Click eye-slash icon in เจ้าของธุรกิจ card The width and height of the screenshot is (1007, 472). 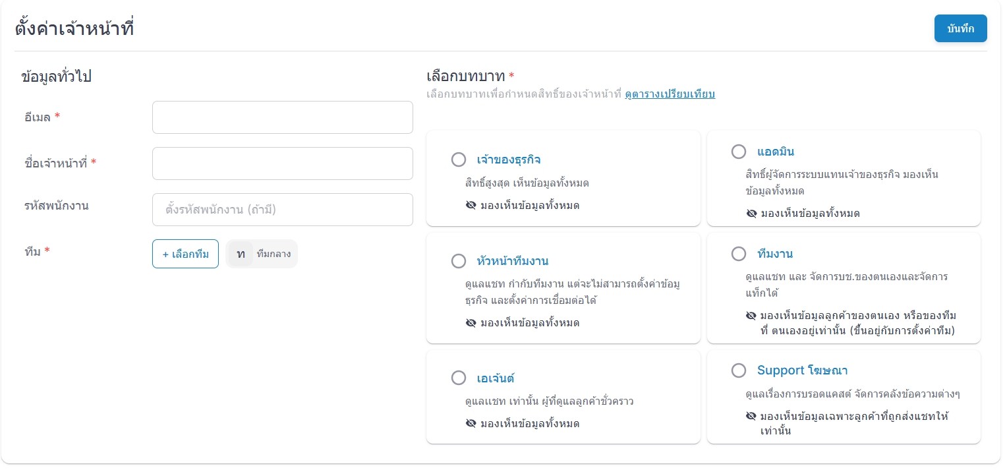tap(471, 206)
